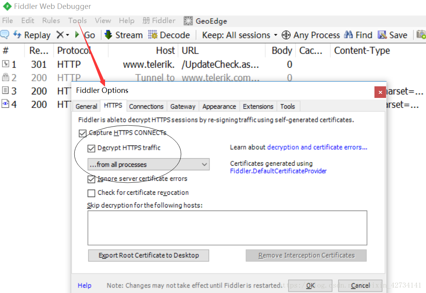The height and width of the screenshot is (293, 426).
Task: Switch to the Extensions tab
Action: 258,106
